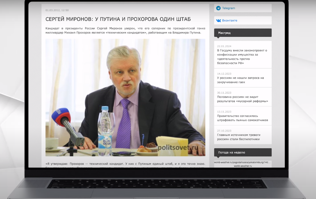The width and height of the screenshot is (316, 199).
Task: Click the lead paragraph starting Кандидат в президенты
Action: point(125,31)
